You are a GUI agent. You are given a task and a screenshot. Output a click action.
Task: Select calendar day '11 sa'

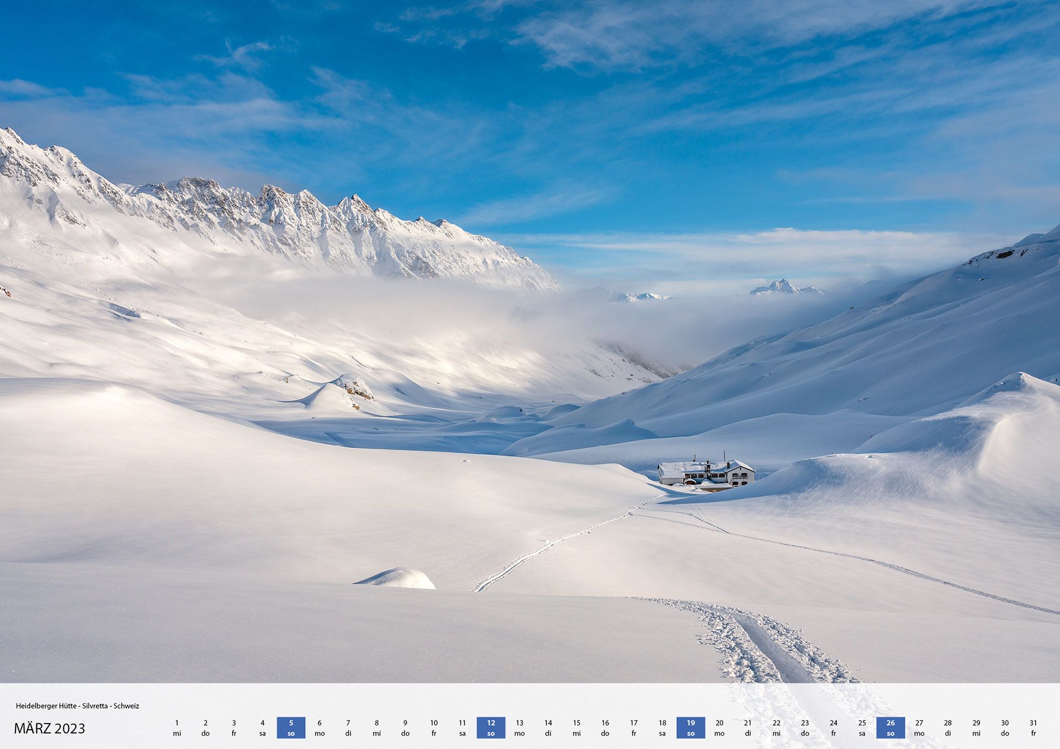point(463,728)
